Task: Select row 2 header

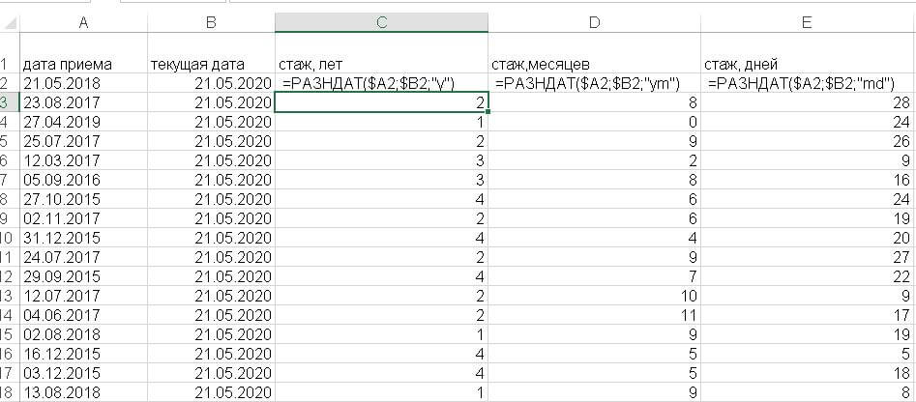Action: (10, 83)
